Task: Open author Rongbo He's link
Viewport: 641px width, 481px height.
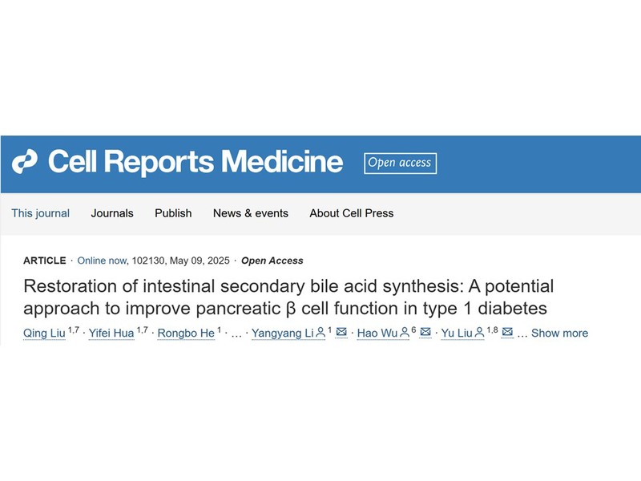Action: click(186, 333)
